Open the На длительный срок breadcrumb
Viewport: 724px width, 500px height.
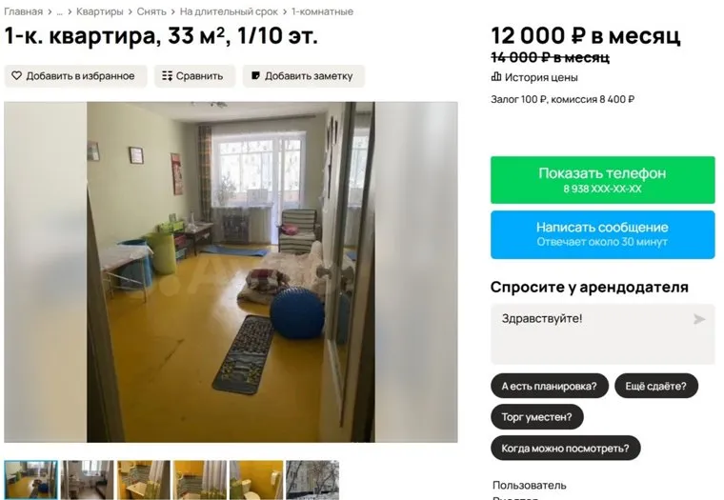click(229, 11)
